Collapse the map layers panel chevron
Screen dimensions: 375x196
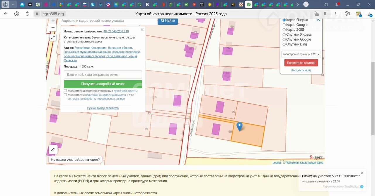(318, 20)
